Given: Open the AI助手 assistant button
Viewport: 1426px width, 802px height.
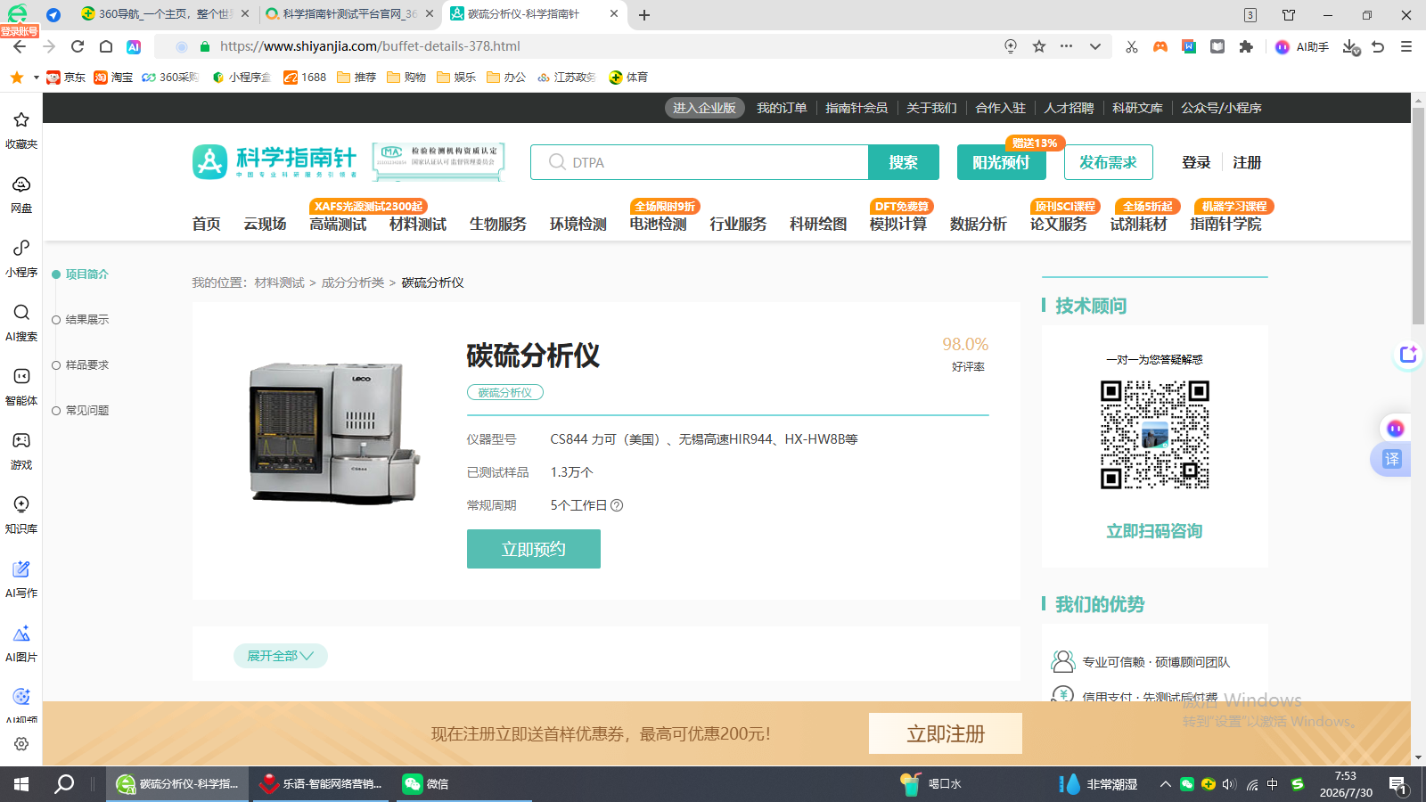Looking at the screenshot, I should pyautogui.click(x=1302, y=46).
